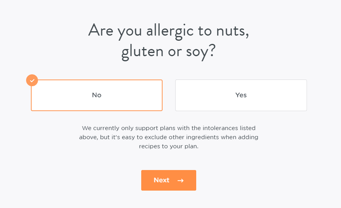
Task: Click the line starting "above, but it's easy"
Action: pos(169,137)
